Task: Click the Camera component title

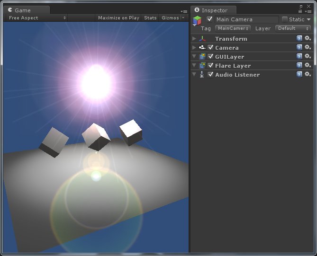Action: point(227,48)
